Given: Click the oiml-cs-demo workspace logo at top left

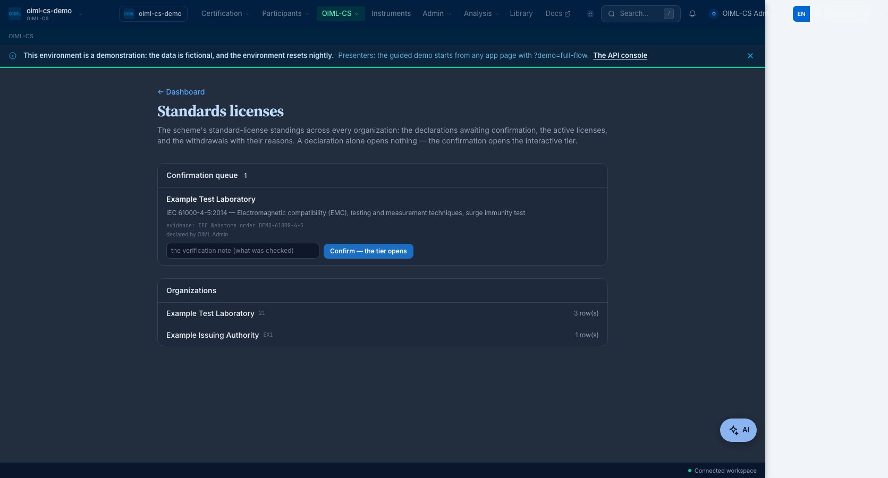Looking at the screenshot, I should [x=15, y=14].
